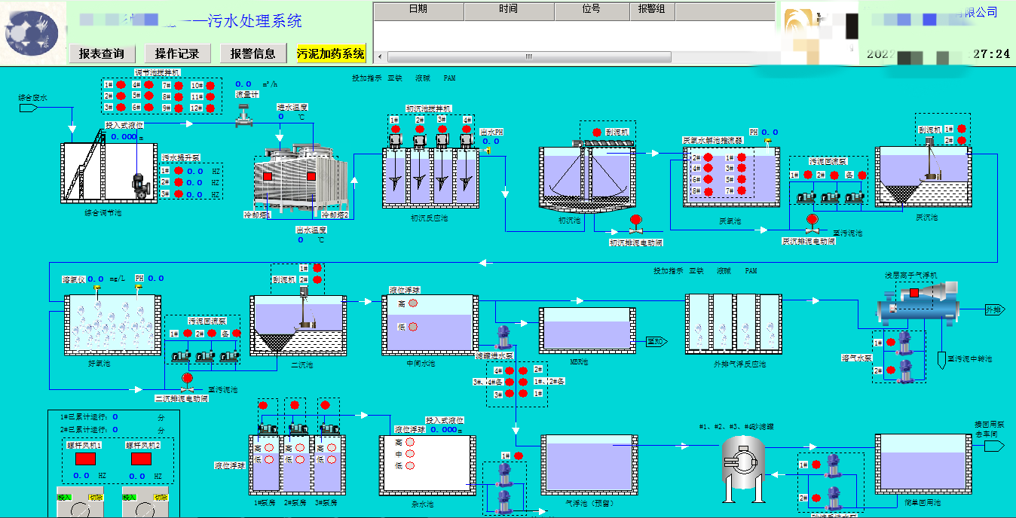The height and width of the screenshot is (518, 1016).
Task: Select the 砂滤罐 sand filter tank icon
Action: tap(742, 465)
